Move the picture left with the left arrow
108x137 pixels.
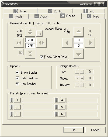coord(67,43)
